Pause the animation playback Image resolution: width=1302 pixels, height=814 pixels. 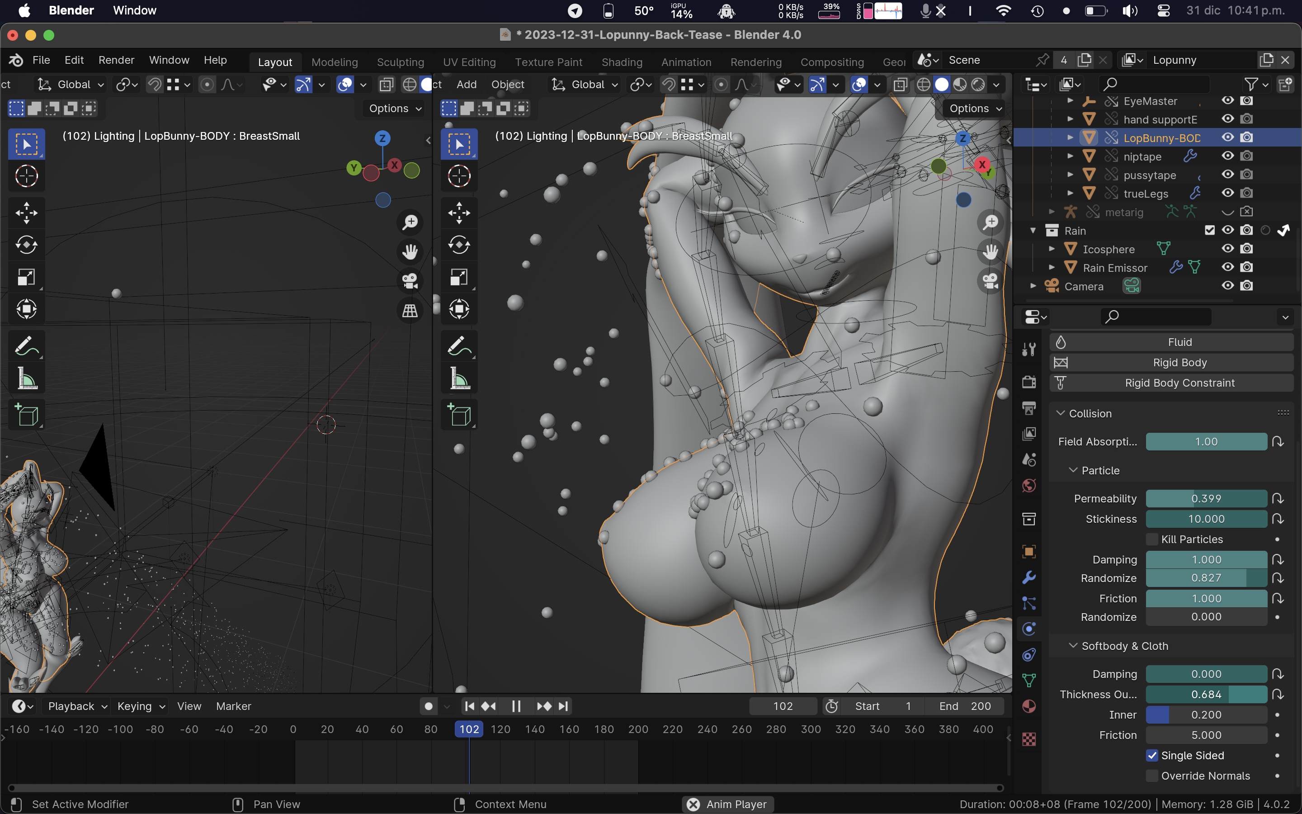[516, 706]
